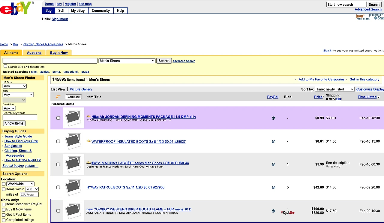The image size is (384, 223).
Task: Open the Advanced Search link under top search
Action: 368,9
